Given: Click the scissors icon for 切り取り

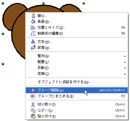Looking at the screenshot, I should tap(33, 104).
